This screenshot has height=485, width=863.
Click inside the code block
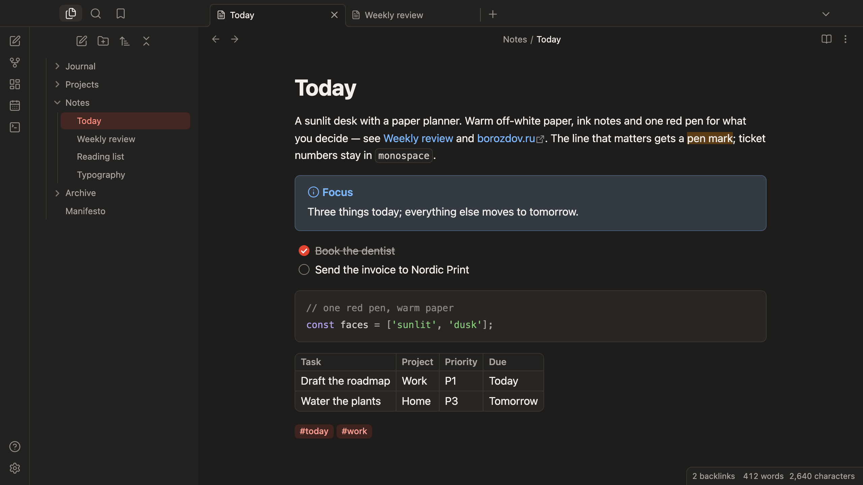pos(530,316)
